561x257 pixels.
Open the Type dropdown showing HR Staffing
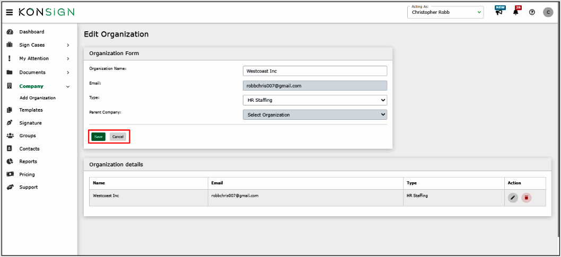click(x=315, y=100)
